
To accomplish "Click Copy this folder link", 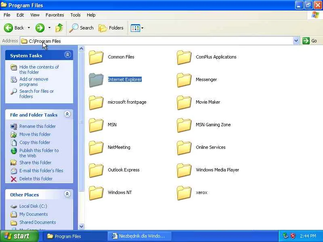I will tap(35, 142).
